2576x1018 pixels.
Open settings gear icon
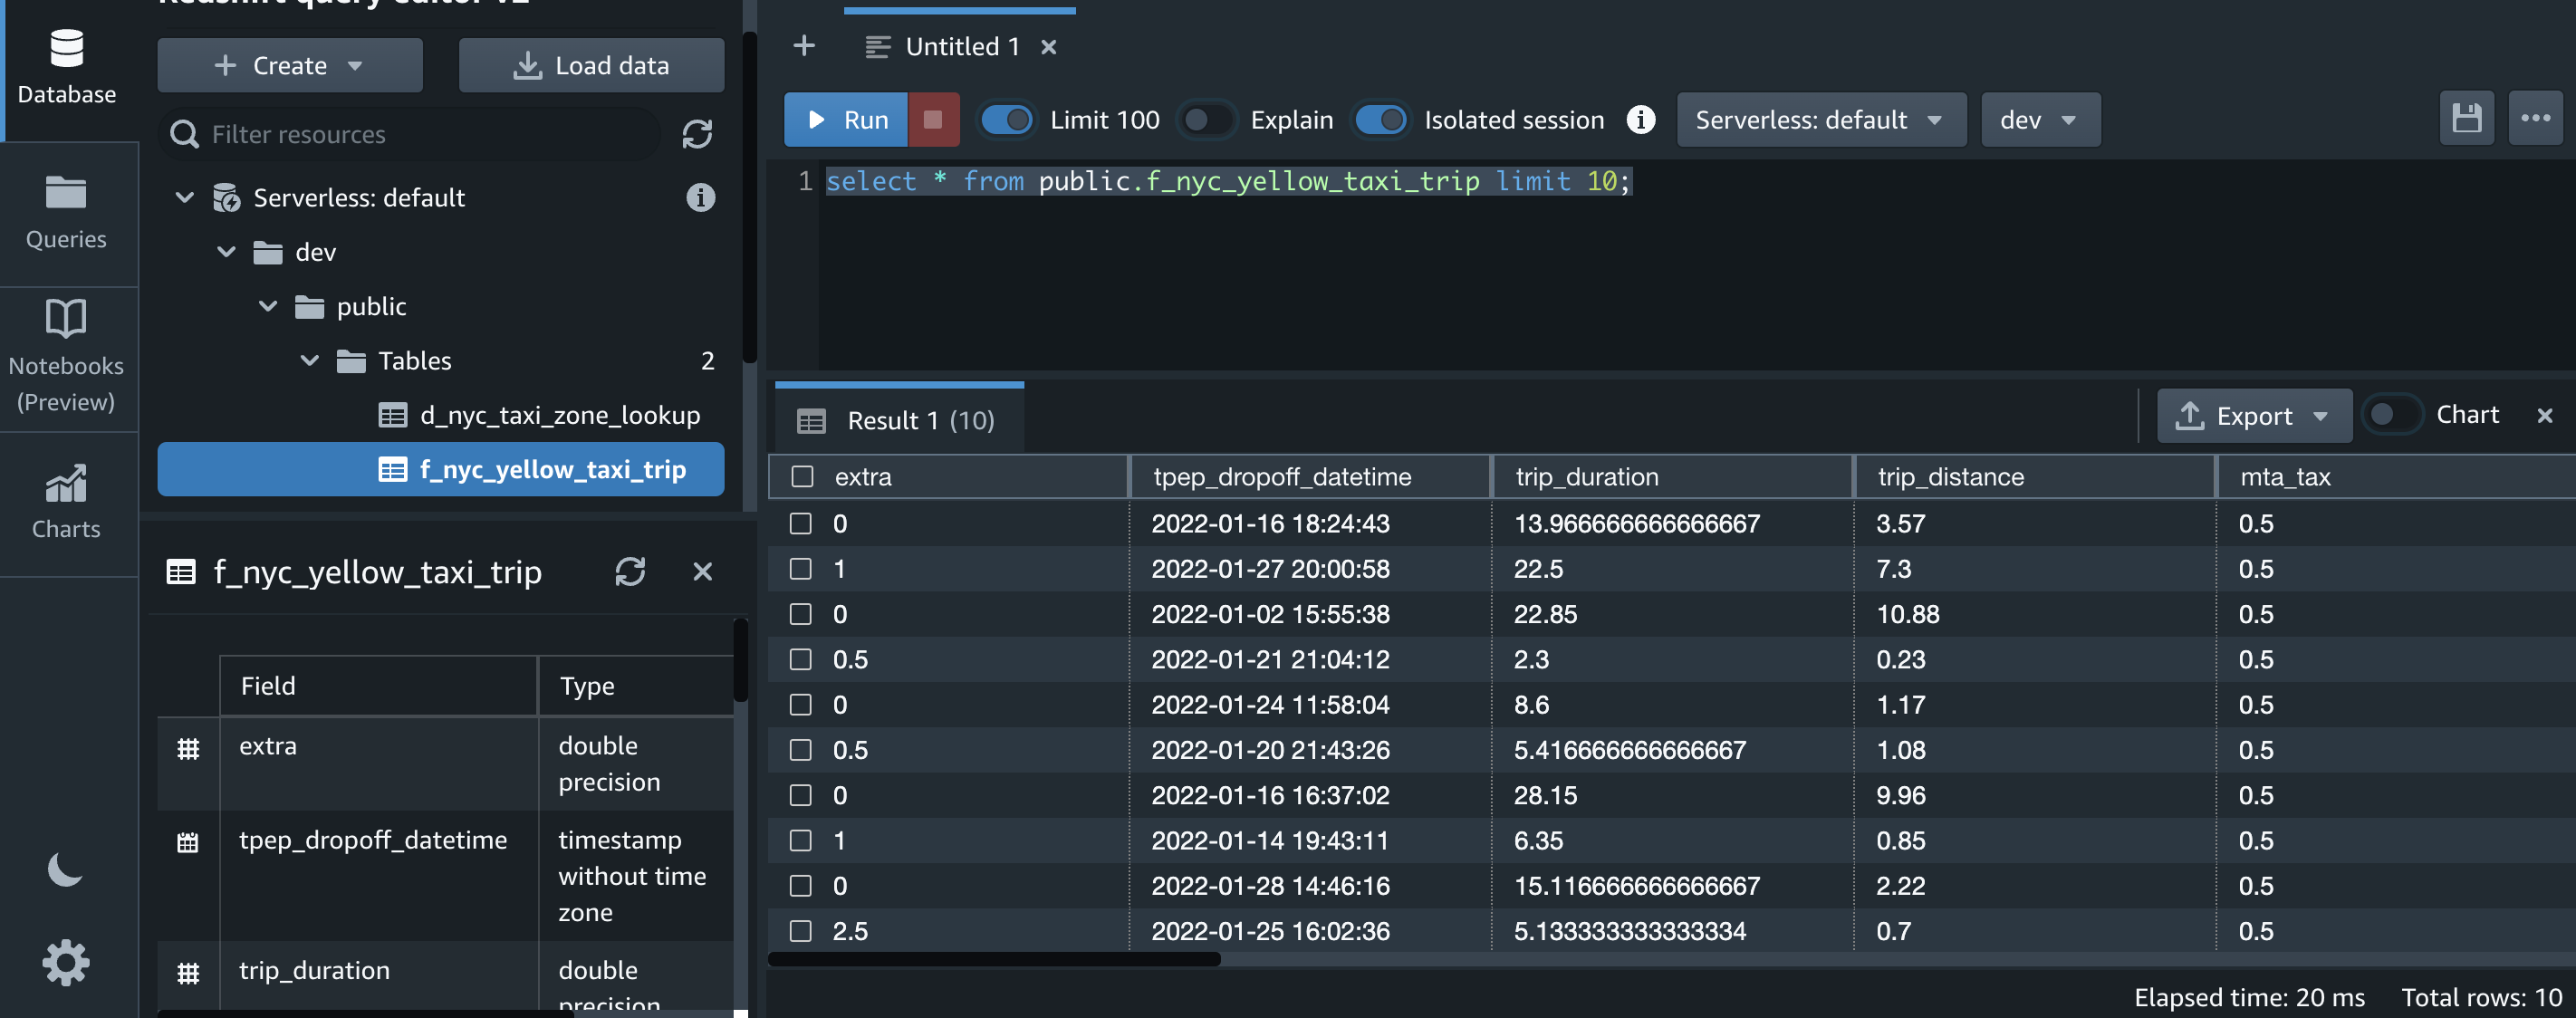point(65,962)
